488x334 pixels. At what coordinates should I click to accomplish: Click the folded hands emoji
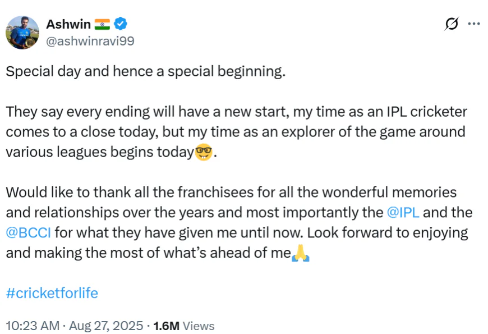pos(301,253)
